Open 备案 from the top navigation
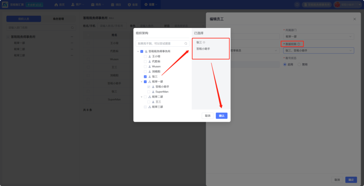This screenshot has height=186, width=364. (x=133, y=5)
